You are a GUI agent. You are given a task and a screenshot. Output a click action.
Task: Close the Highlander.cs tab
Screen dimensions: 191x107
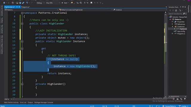tap(19, 7)
